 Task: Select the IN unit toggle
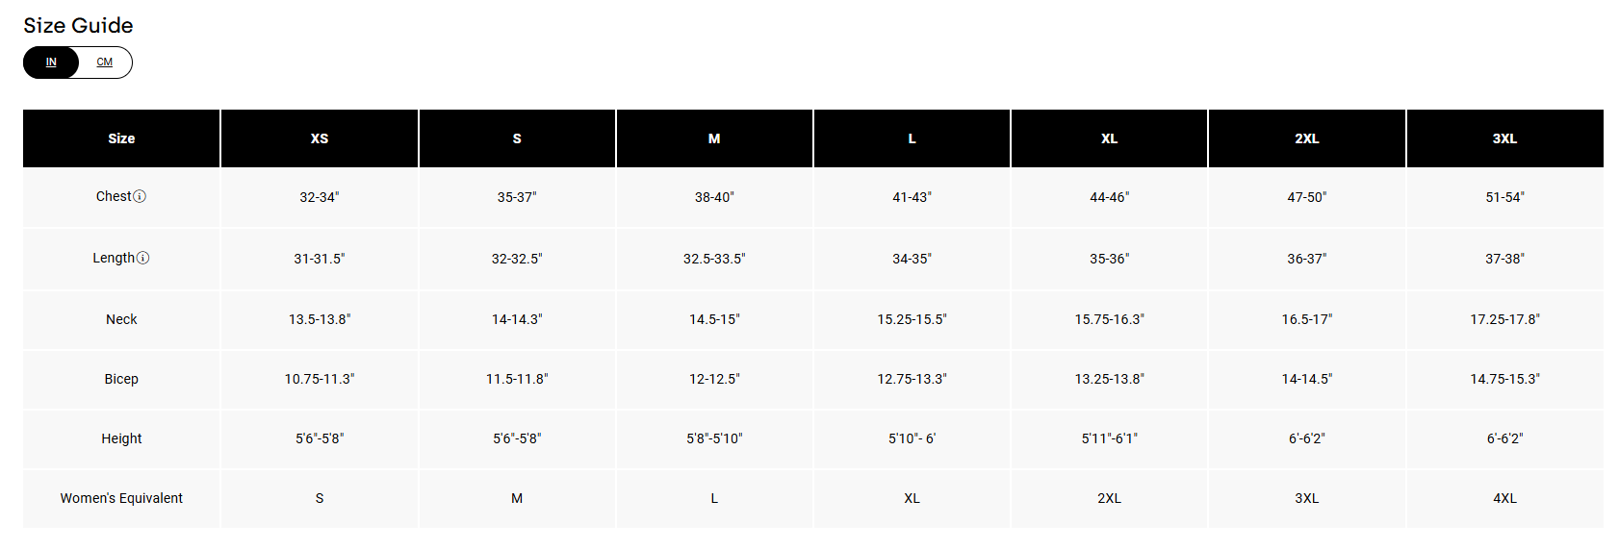point(51,62)
